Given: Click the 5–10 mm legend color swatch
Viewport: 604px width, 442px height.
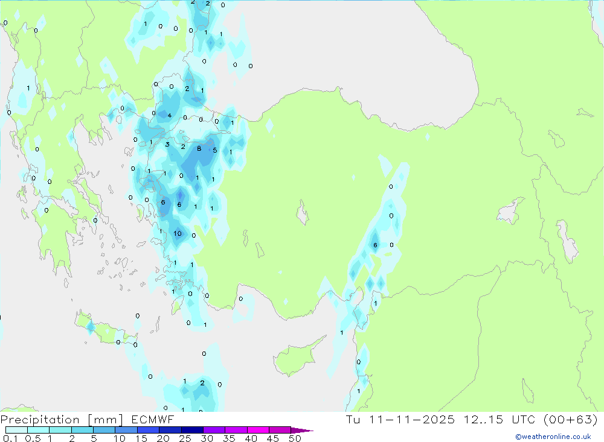Looking at the screenshot, I should (x=104, y=430).
